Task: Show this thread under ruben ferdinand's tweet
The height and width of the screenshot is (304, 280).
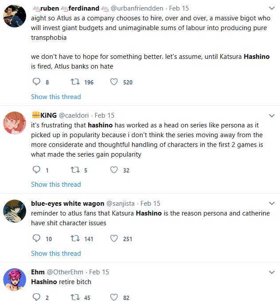Action: pyautogui.click(x=56, y=96)
